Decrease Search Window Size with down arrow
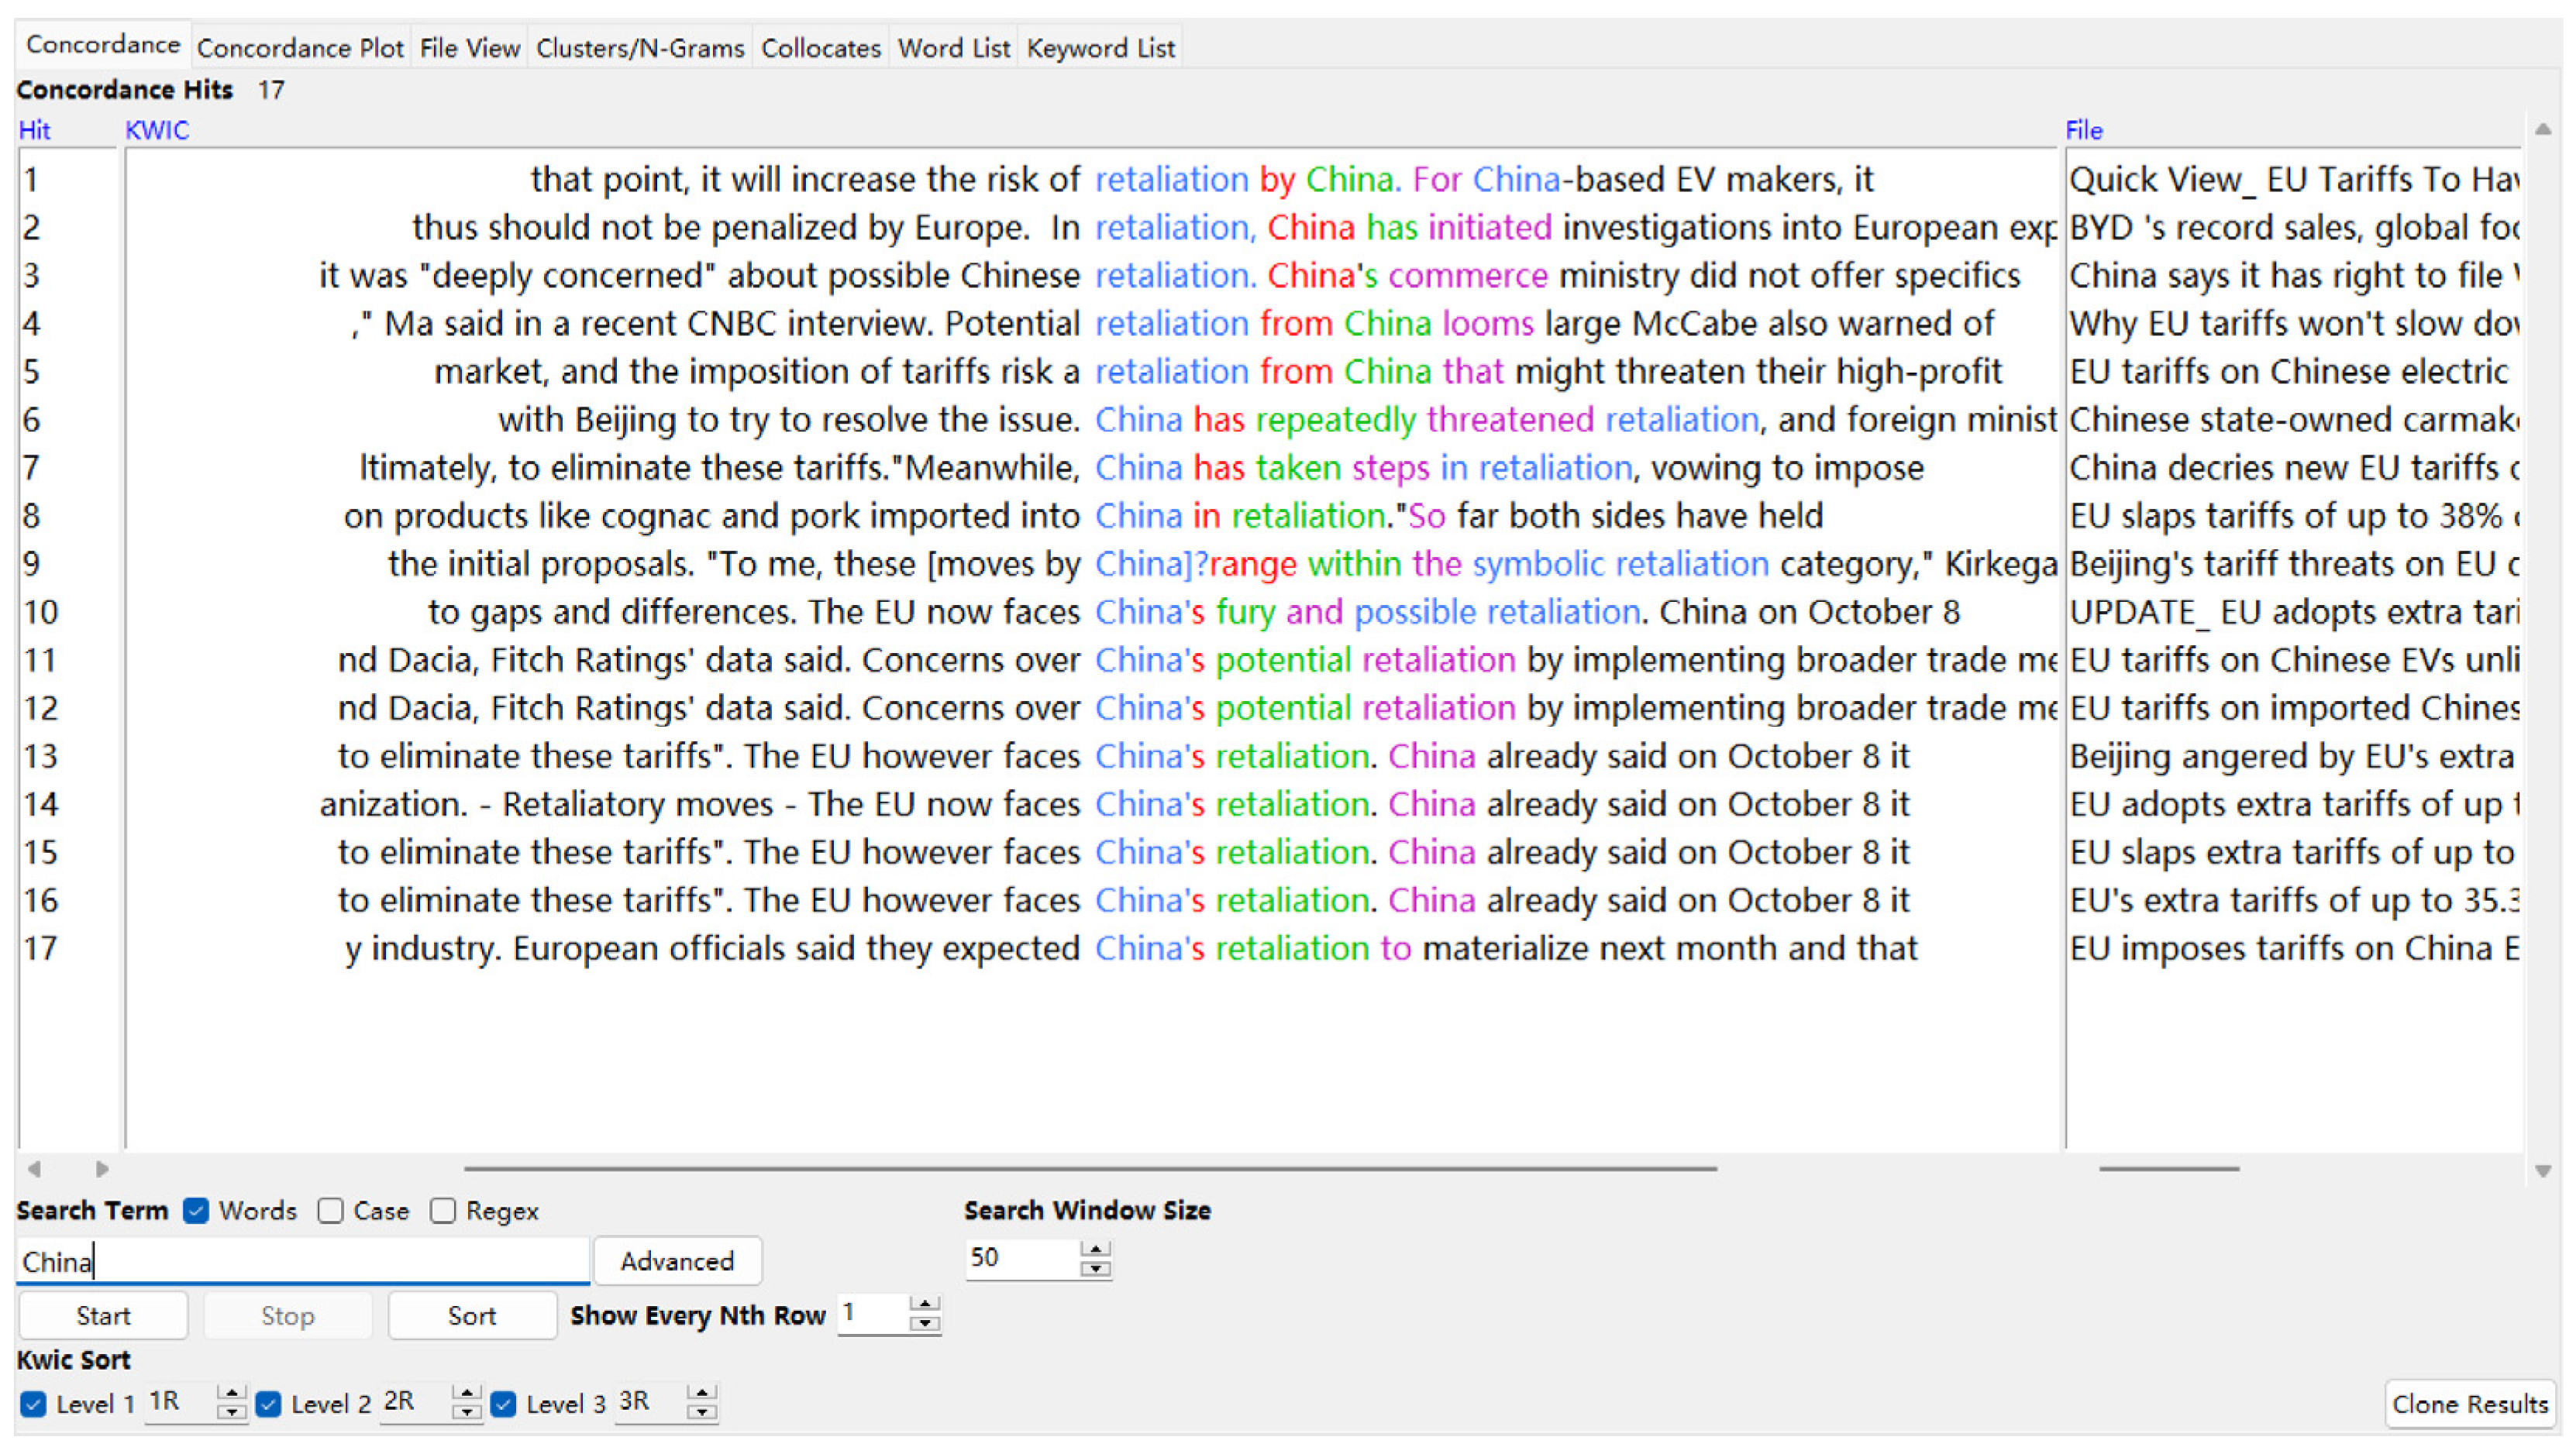 1096,1268
